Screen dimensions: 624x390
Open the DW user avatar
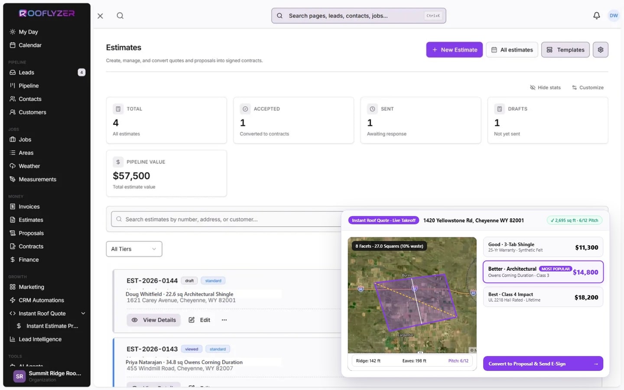pyautogui.click(x=614, y=16)
